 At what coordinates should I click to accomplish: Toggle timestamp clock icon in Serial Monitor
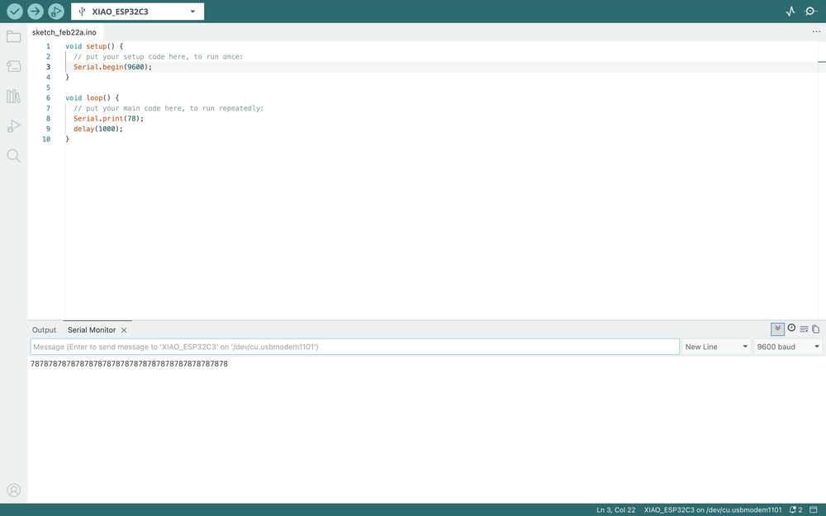(x=791, y=328)
